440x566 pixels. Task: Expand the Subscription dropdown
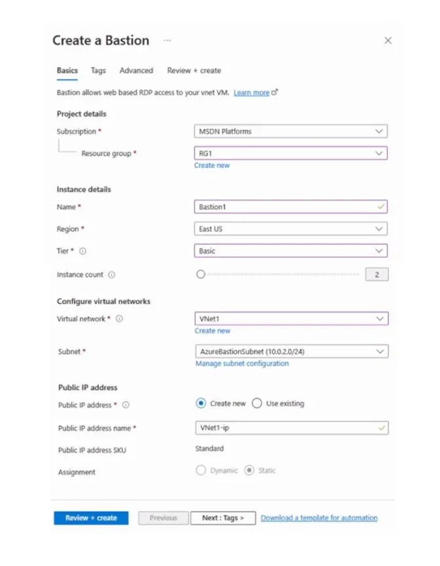coord(291,132)
